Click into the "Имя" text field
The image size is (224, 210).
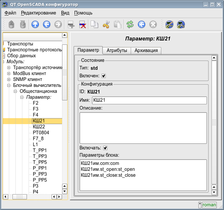coord(149,100)
